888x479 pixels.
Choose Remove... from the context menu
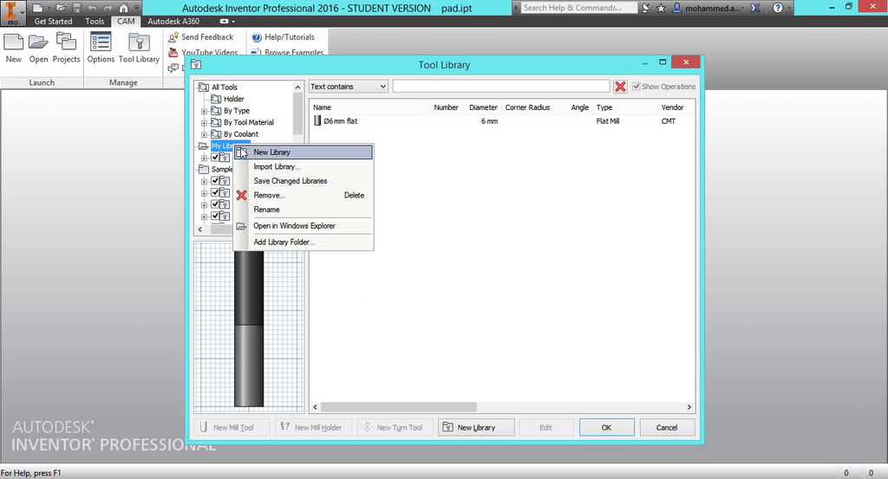(304, 195)
